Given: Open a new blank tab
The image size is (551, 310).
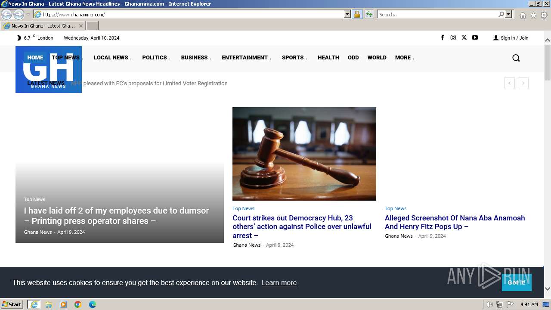Looking at the screenshot, I should 93,26.
